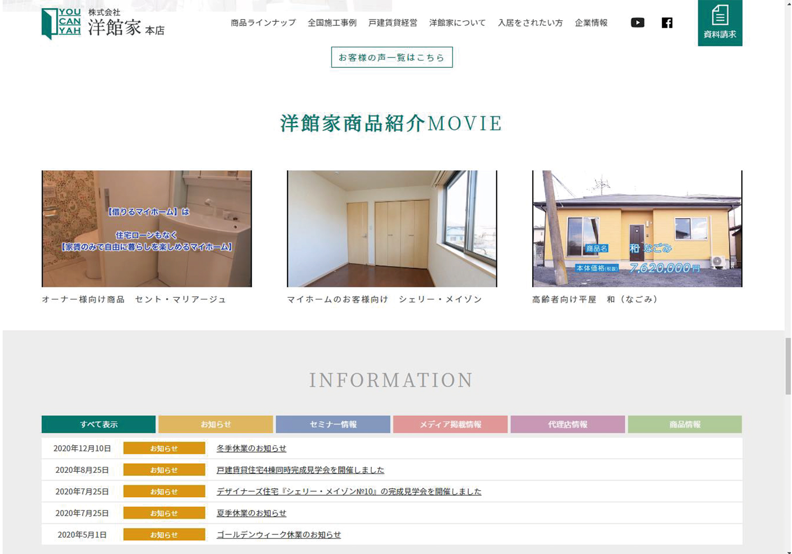Screen dimensions: 792x554
Task: Open 戸建賃貸経営 menu item
Action: (393, 23)
